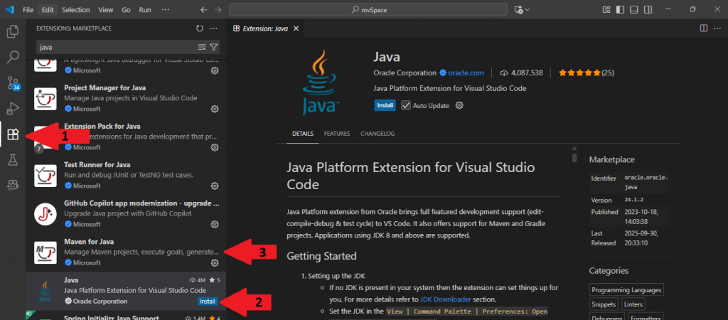728x320 pixels.
Task: Click Install button on the Java extension page
Action: coord(385,105)
